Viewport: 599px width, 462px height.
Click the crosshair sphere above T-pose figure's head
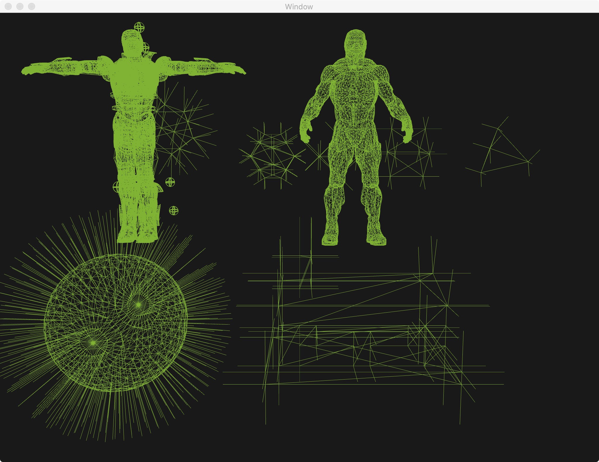click(x=139, y=27)
